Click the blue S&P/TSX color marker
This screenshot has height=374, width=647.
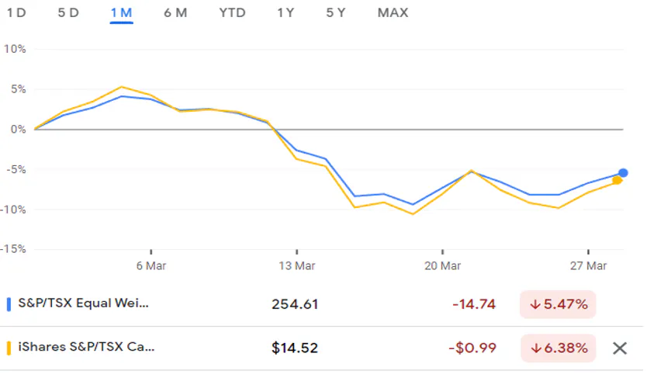coord(9,304)
